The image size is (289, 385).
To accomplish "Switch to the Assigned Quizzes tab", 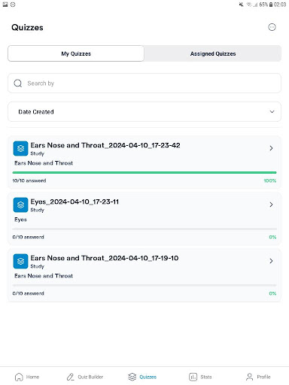I will coord(213,53).
